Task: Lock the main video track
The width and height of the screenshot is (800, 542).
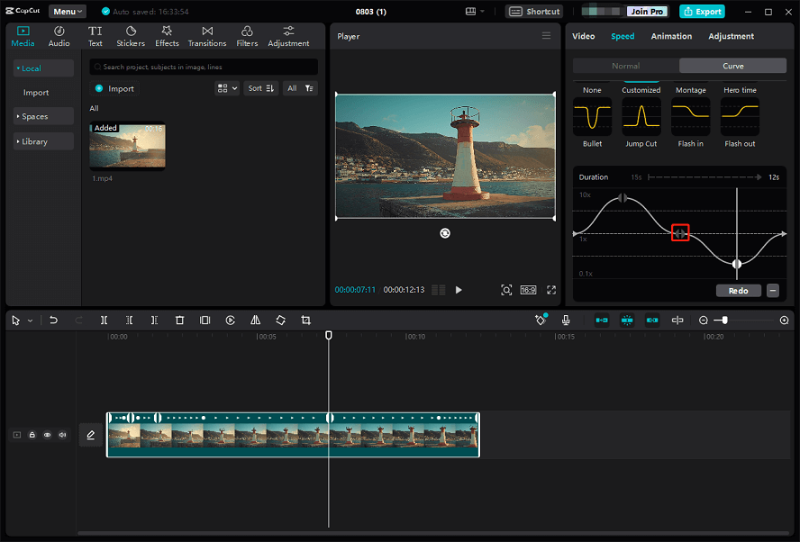Action: (32, 435)
